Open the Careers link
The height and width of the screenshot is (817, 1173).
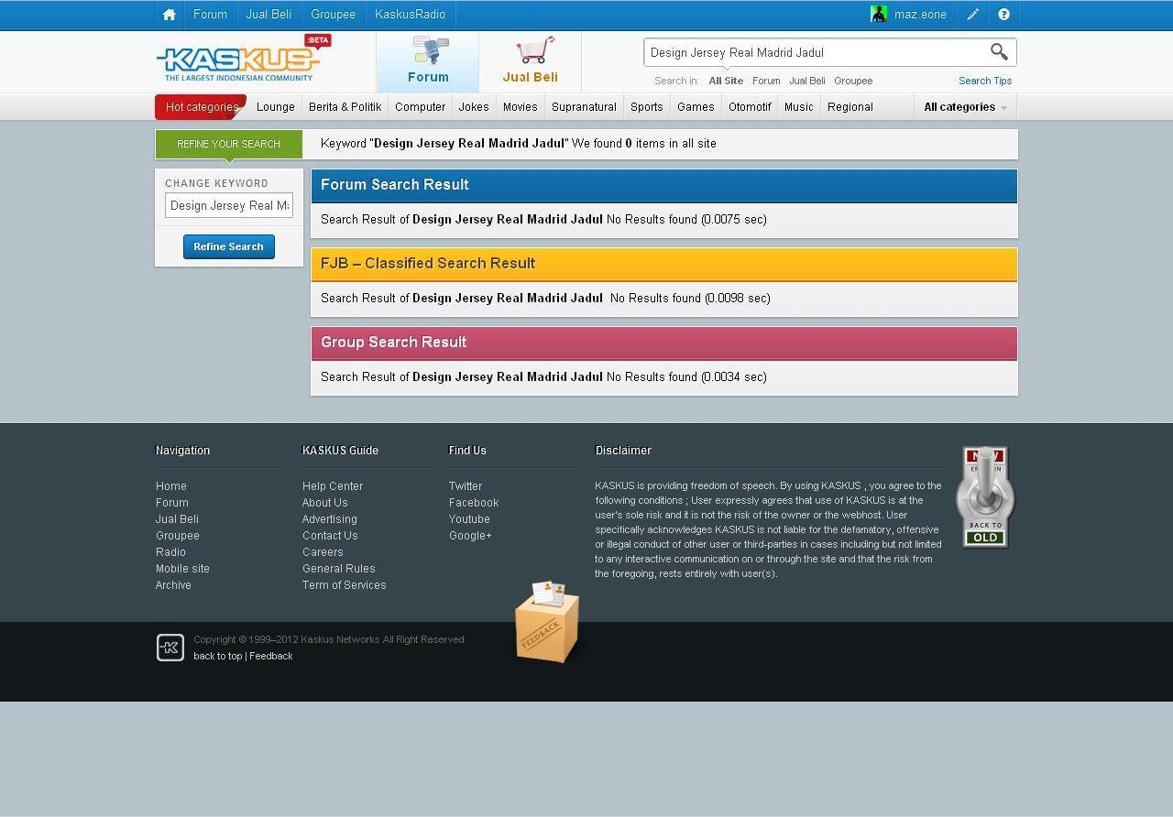point(323,552)
